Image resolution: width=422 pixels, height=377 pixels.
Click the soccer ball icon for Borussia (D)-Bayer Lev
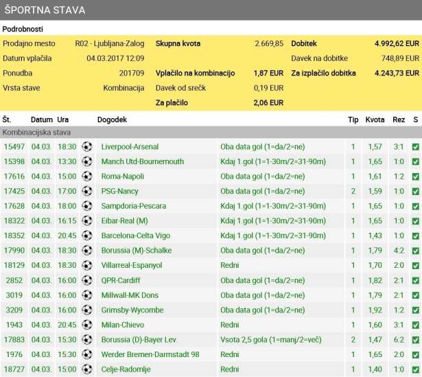point(87,339)
